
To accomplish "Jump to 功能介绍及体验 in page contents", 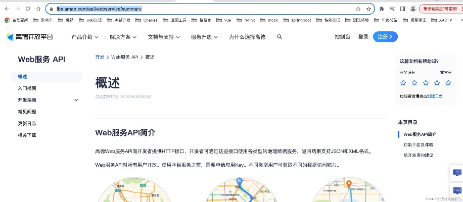I will point(419,144).
